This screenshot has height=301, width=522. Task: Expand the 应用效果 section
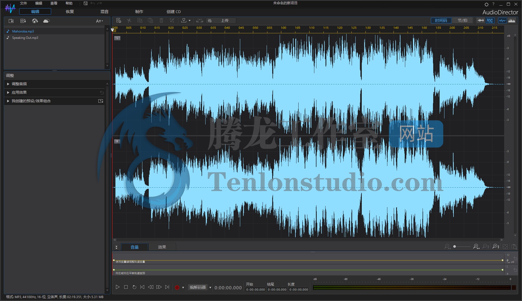click(x=54, y=92)
